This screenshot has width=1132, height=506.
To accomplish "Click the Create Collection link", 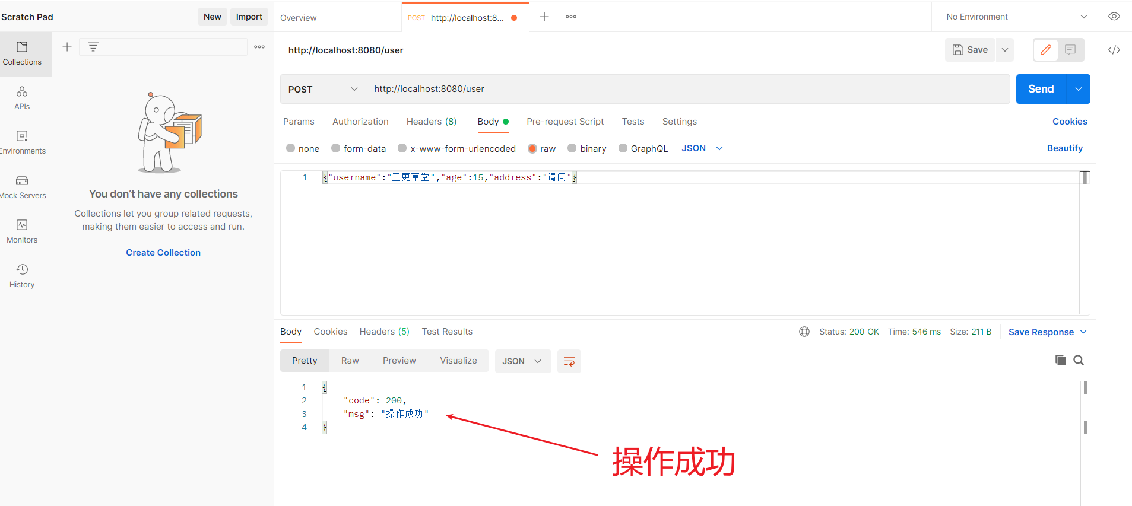I will pos(163,253).
